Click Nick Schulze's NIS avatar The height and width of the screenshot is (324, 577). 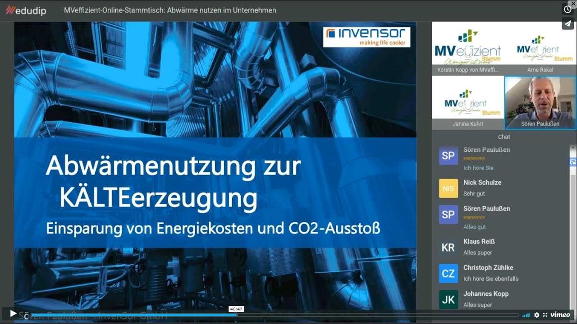(x=448, y=189)
